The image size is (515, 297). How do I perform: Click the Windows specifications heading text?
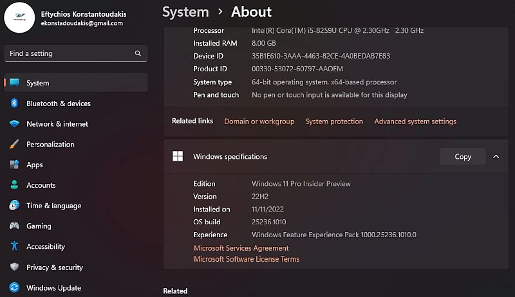[x=230, y=156]
